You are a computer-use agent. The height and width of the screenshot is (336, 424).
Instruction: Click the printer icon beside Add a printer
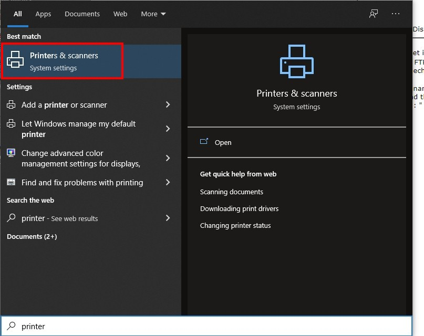(11, 104)
